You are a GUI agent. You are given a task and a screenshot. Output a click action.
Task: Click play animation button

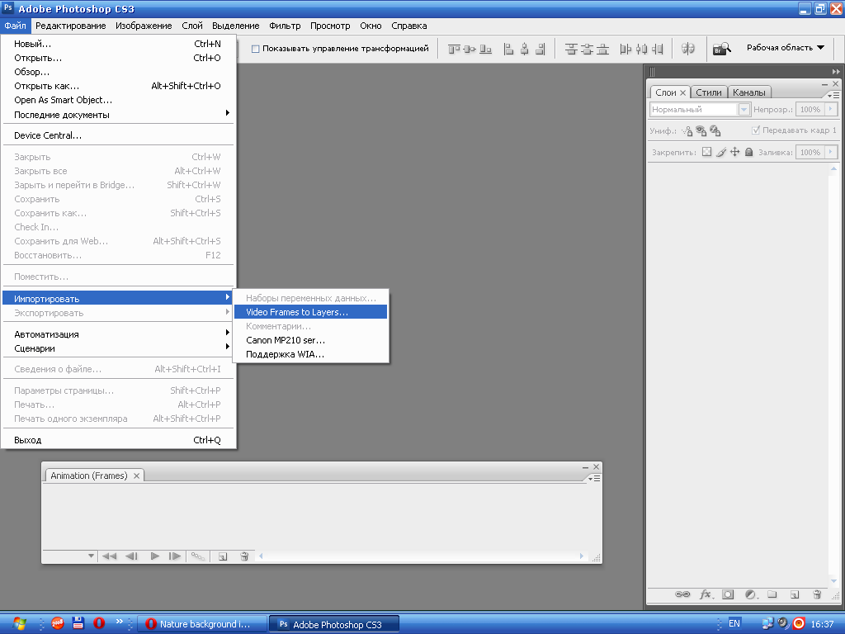coord(154,556)
